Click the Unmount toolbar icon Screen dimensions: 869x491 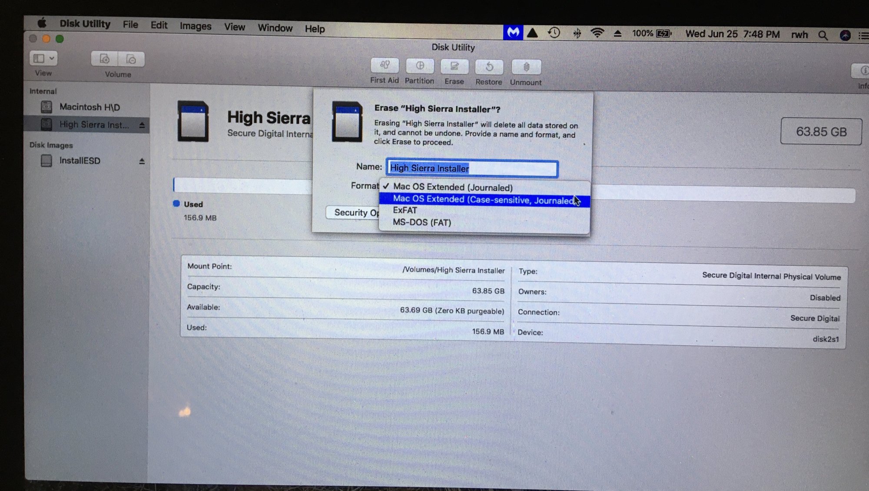pyautogui.click(x=526, y=68)
